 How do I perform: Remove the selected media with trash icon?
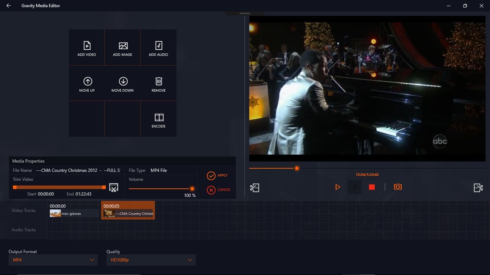[x=159, y=81]
